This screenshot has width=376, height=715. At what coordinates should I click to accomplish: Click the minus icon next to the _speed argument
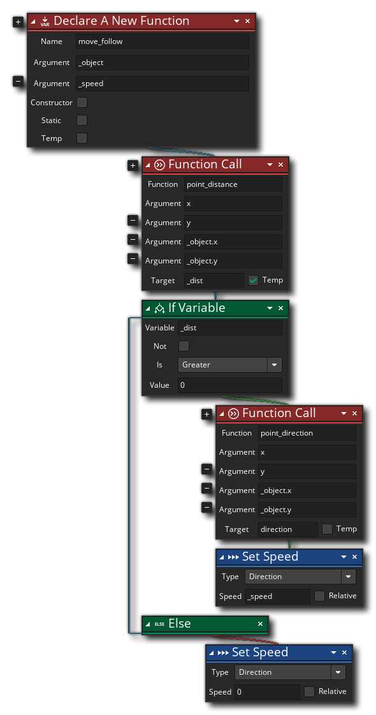point(18,82)
